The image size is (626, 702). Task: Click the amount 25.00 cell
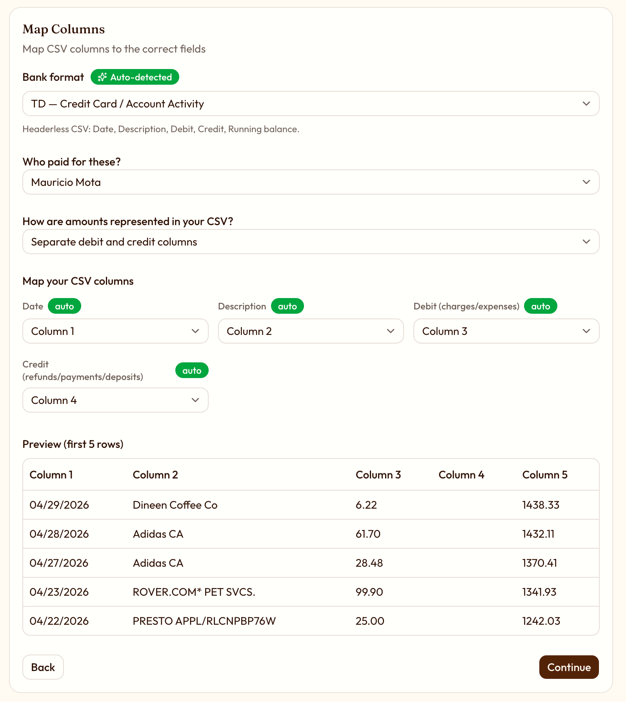click(370, 621)
